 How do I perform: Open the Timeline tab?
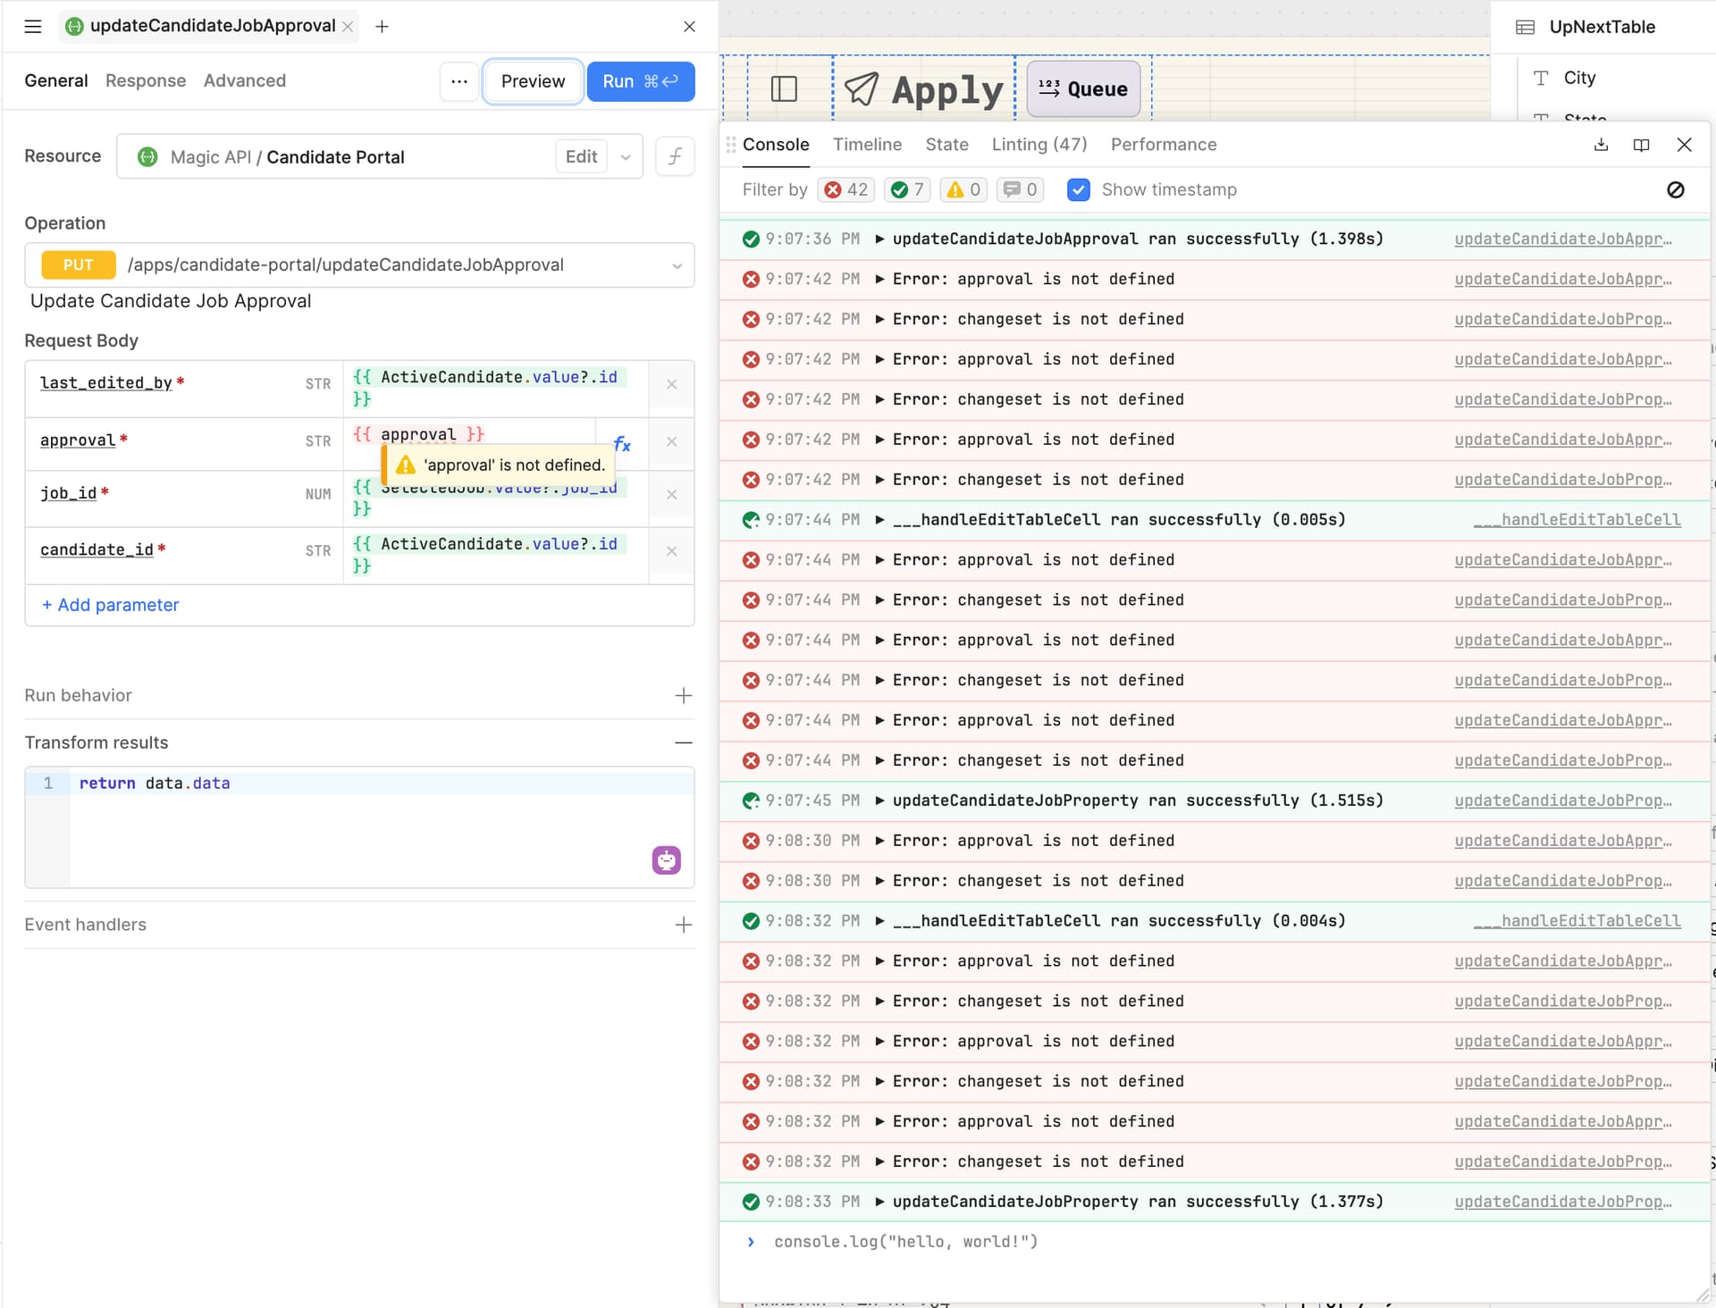[867, 145]
